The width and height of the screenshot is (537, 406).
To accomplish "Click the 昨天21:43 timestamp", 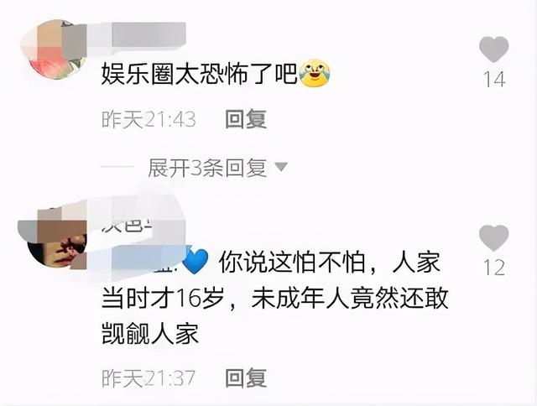I will [149, 119].
